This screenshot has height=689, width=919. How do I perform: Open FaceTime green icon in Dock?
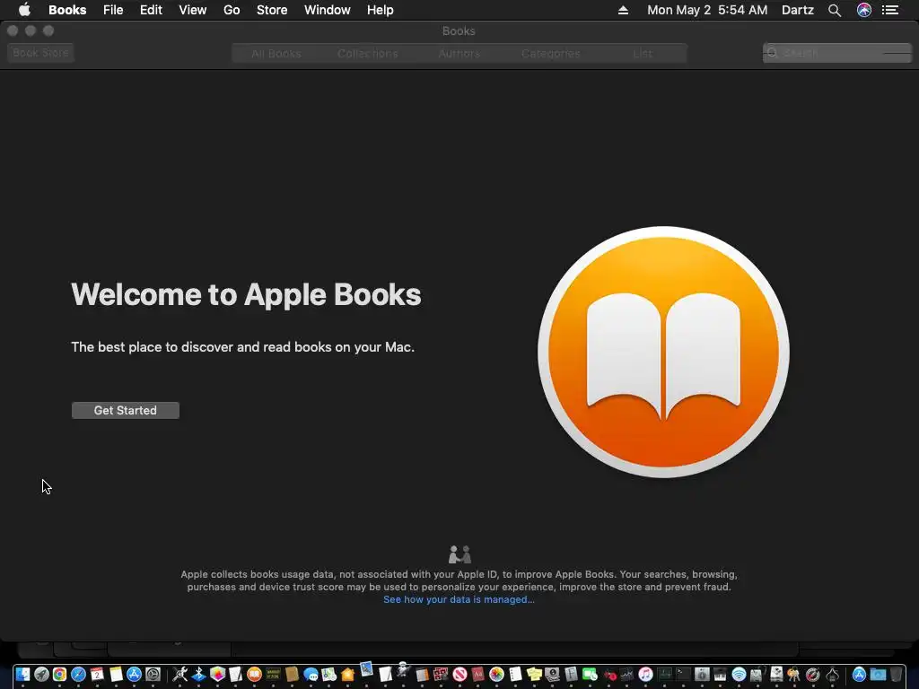pos(589,675)
